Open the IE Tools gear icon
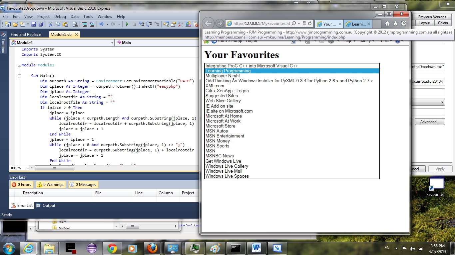 coord(404,24)
